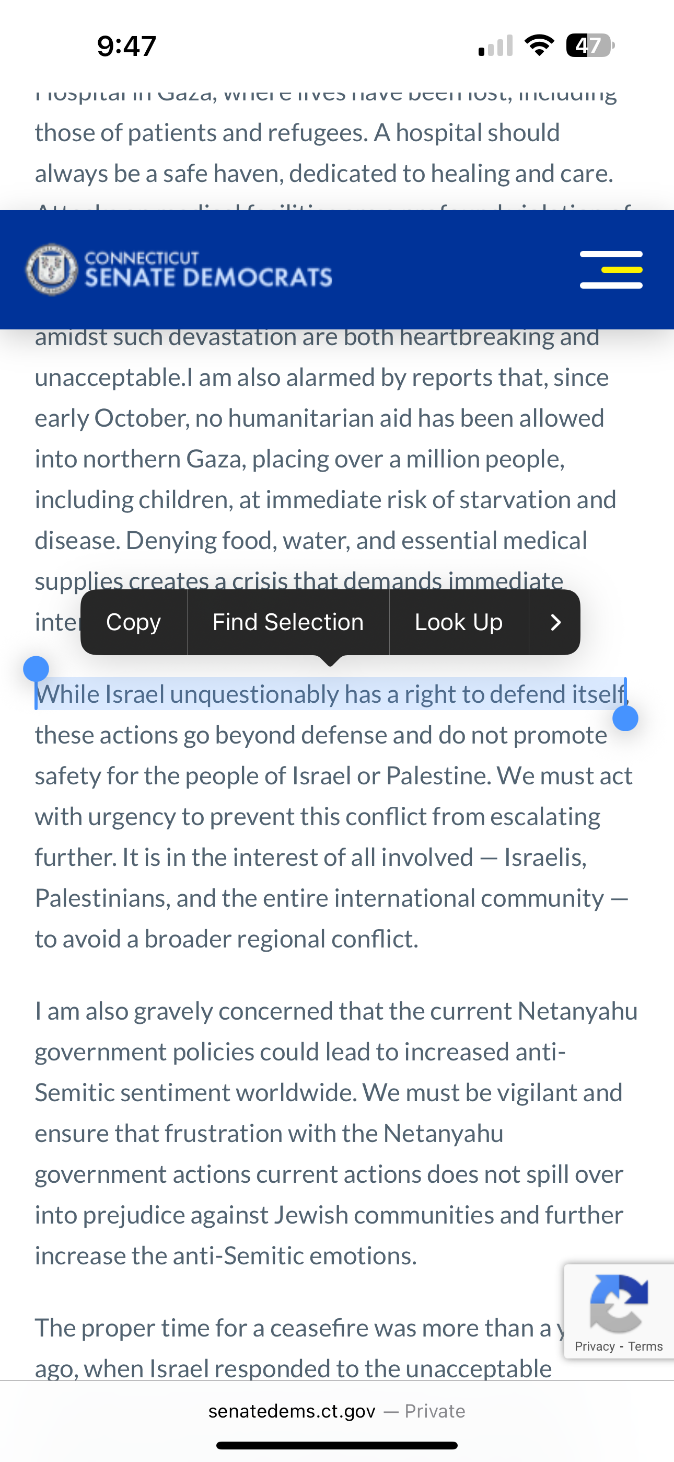
Task: Select Look Up in the selection popup
Action: coord(459,622)
